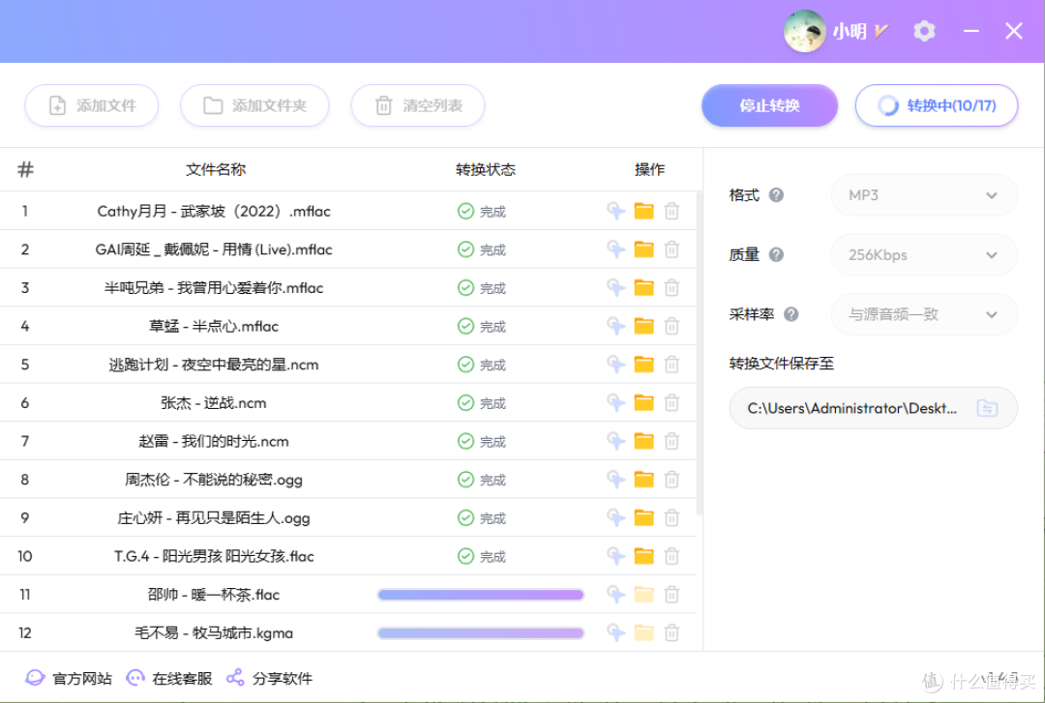Delete the 张杰 逆战 row
This screenshot has height=703, width=1045.
click(x=672, y=403)
